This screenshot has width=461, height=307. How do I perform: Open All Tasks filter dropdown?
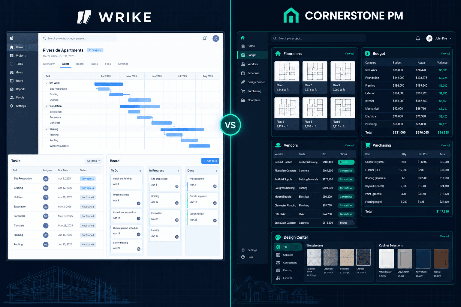coord(93,161)
